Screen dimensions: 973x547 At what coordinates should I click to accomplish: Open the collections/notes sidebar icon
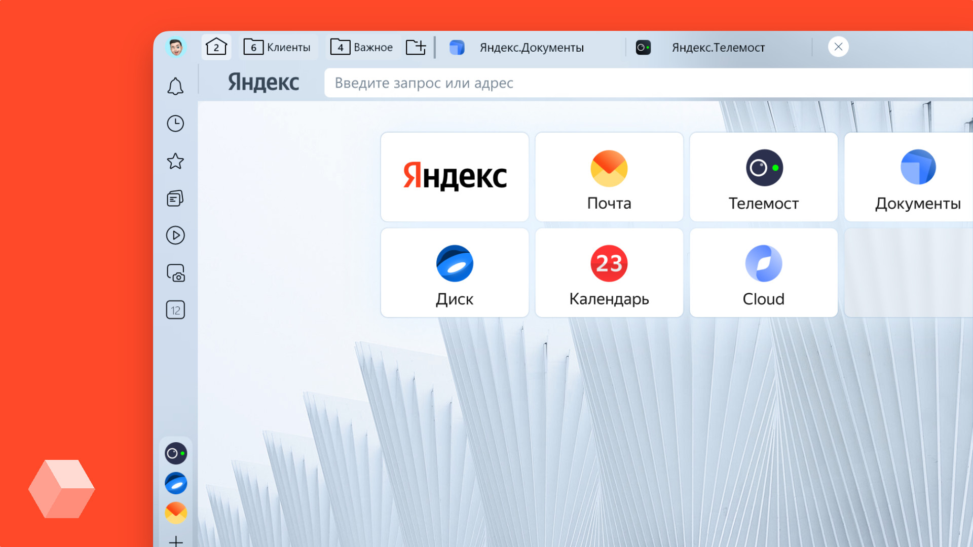(x=175, y=198)
